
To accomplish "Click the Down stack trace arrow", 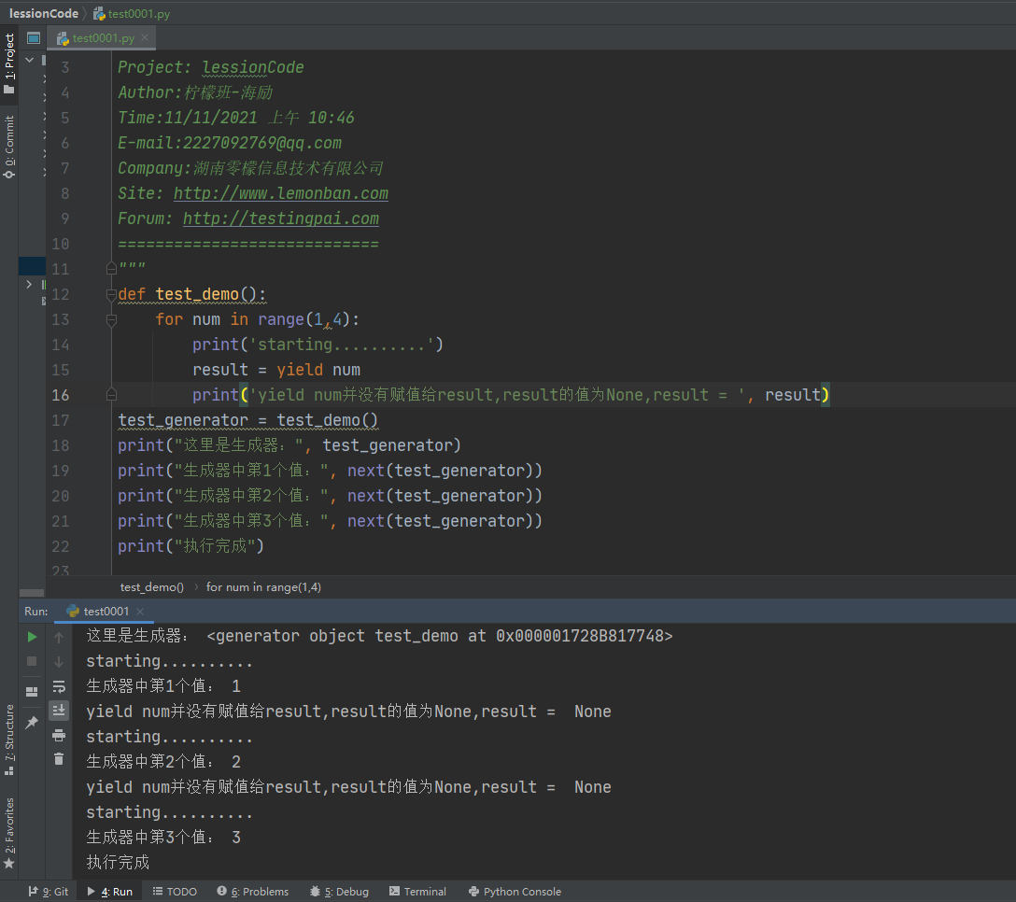I will click(59, 661).
